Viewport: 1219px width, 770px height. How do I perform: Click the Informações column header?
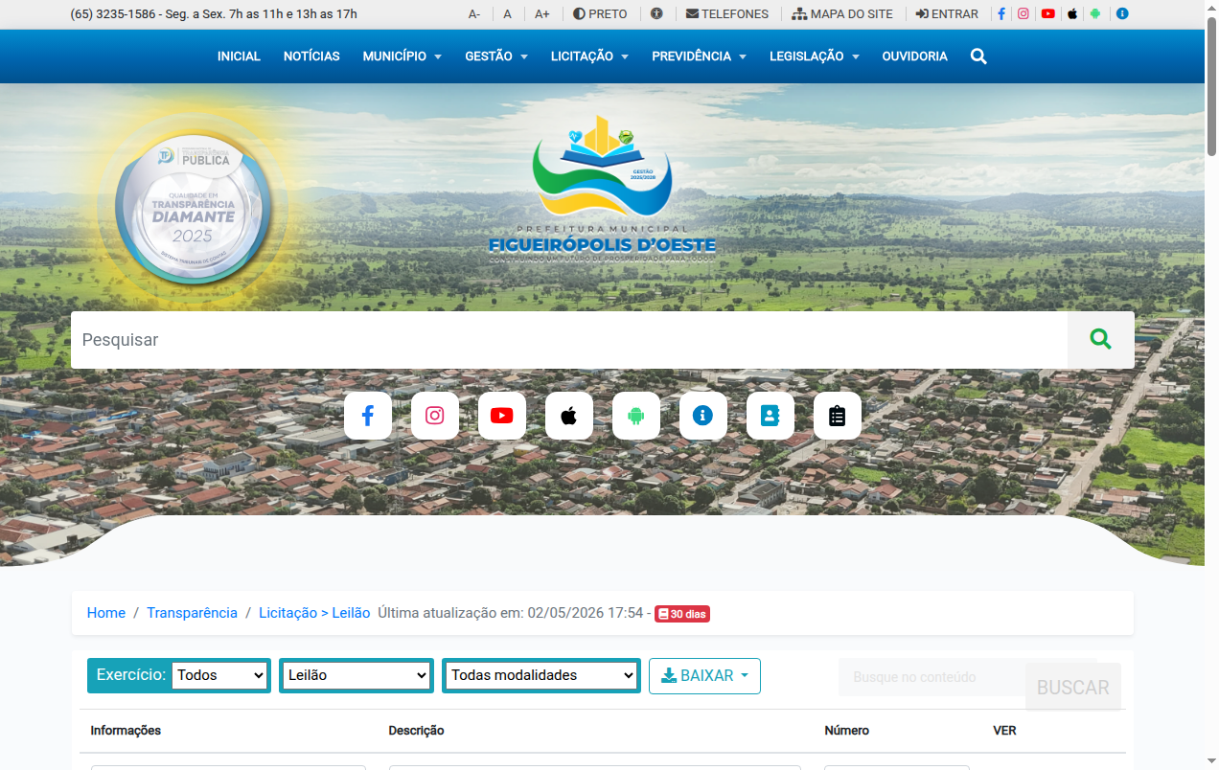pos(126,731)
